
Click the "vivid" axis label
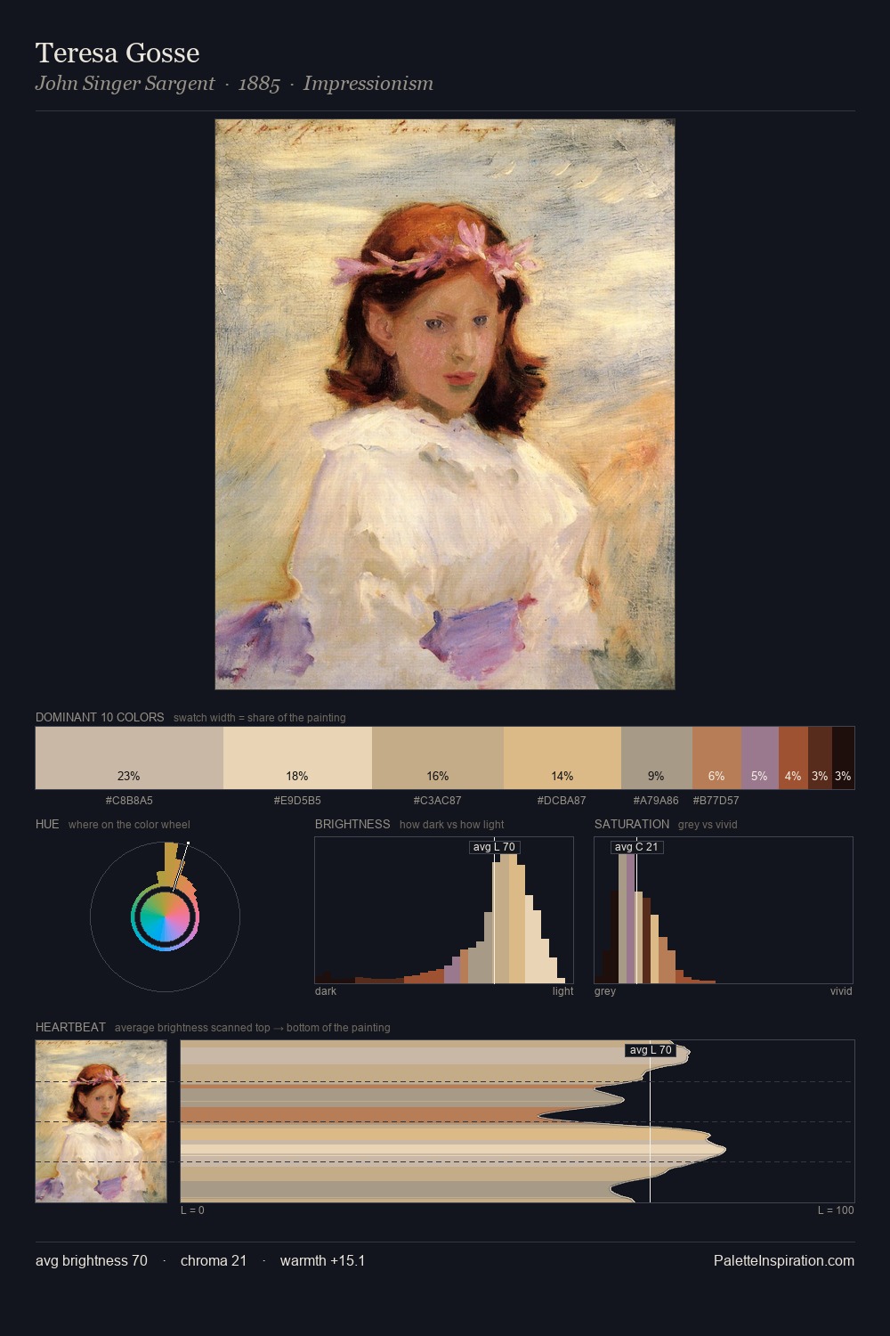click(x=841, y=991)
